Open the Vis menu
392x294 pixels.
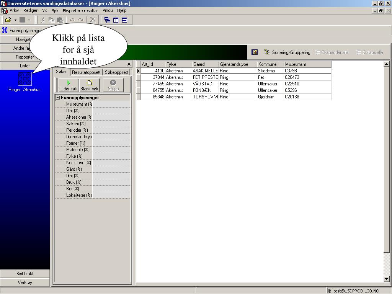tap(45, 10)
